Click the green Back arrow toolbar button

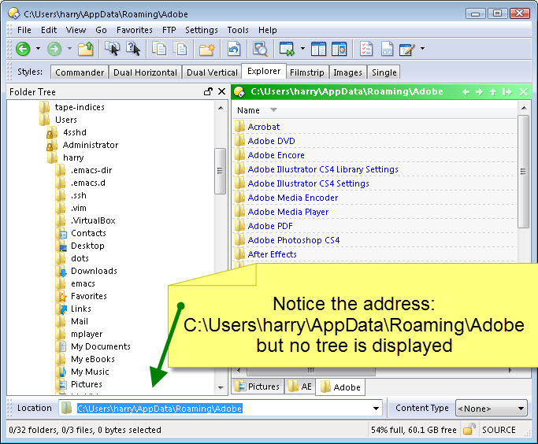[23, 49]
